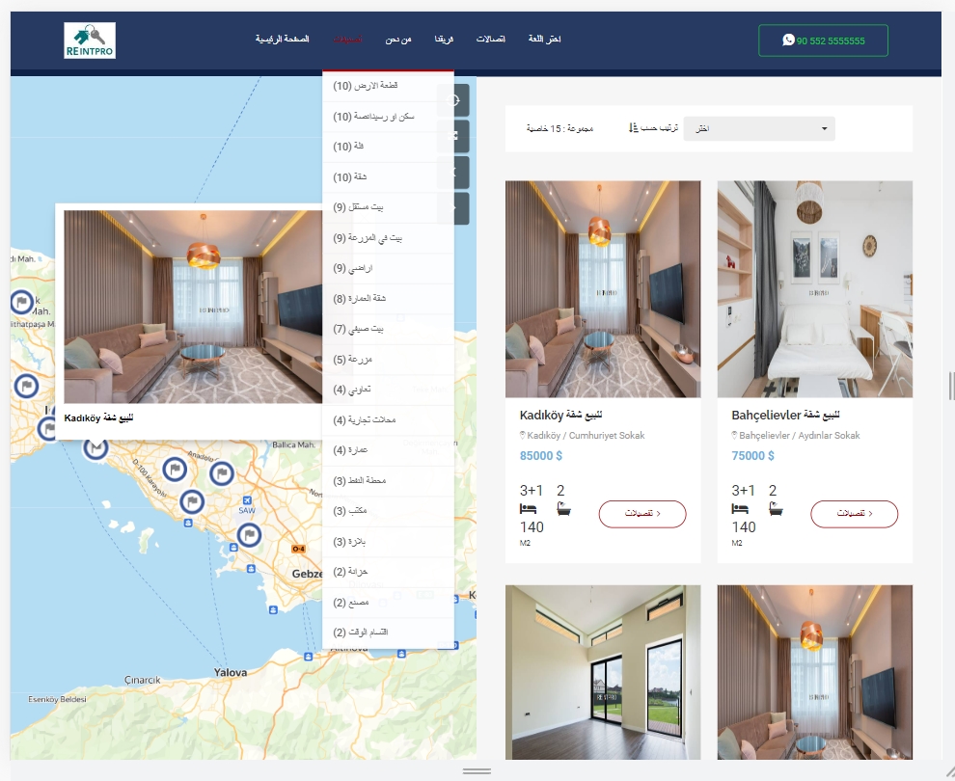
Task: Select قطعة الارض (10) from the menu
Action: click(x=388, y=86)
